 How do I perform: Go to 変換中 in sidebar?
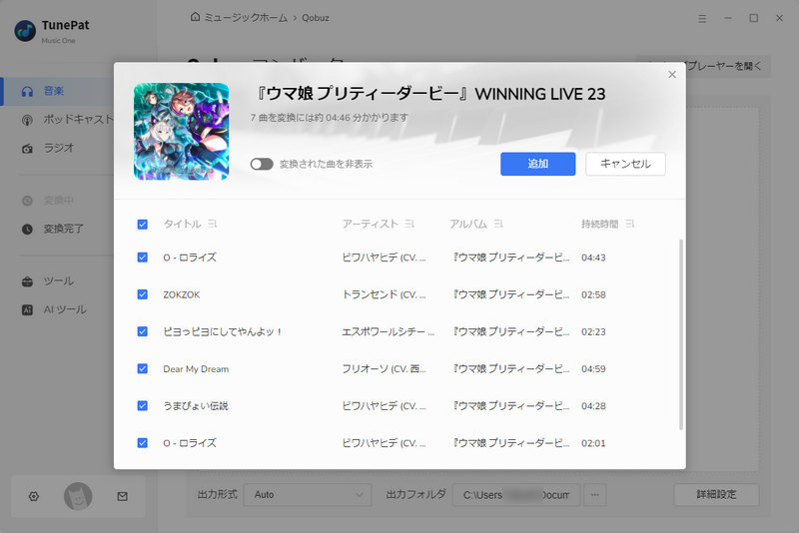(x=57, y=201)
